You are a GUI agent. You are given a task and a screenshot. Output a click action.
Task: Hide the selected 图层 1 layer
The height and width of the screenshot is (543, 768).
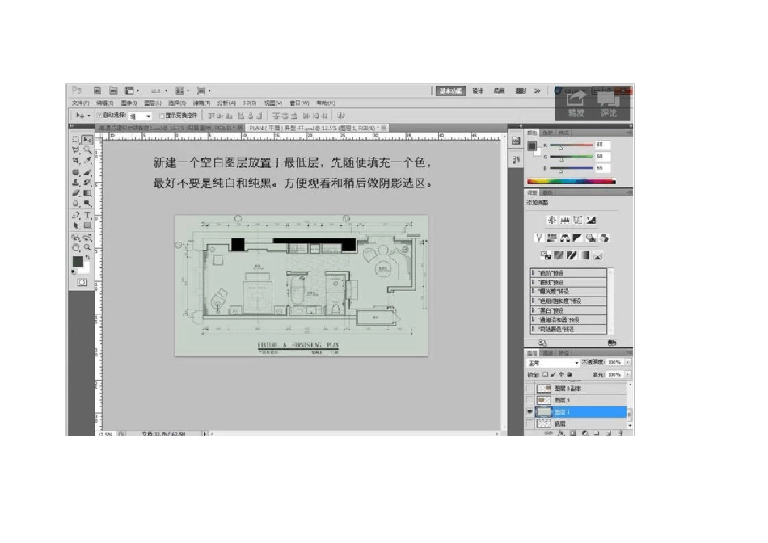tap(530, 412)
